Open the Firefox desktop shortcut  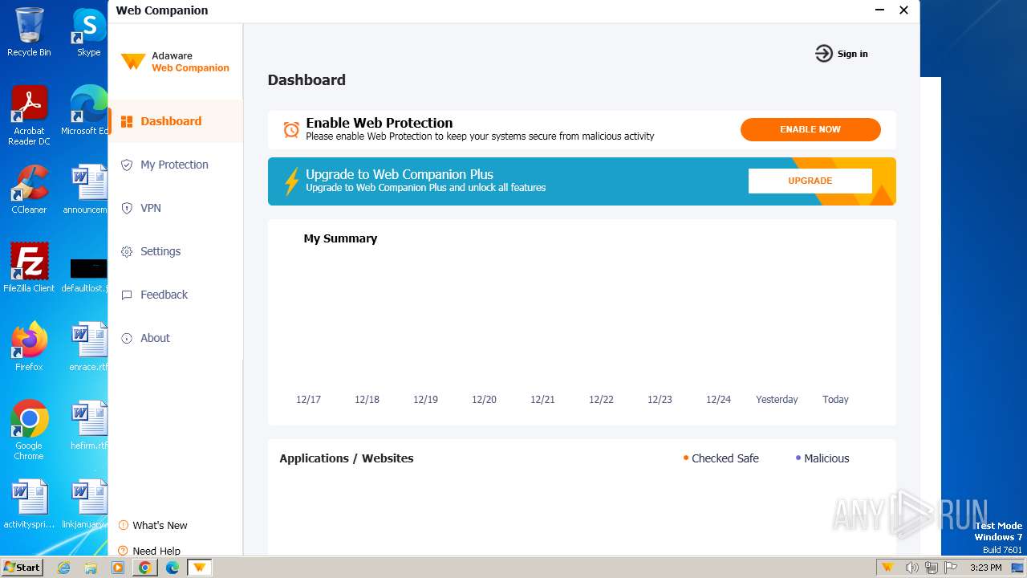click(29, 347)
